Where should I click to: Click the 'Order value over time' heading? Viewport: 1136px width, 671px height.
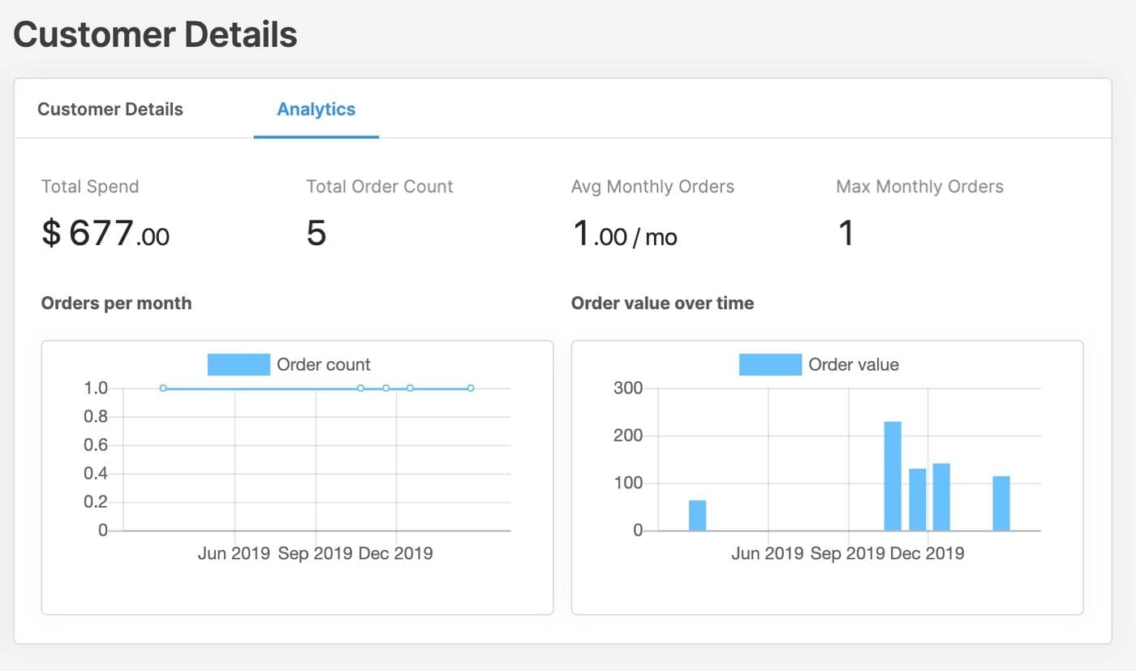662,303
